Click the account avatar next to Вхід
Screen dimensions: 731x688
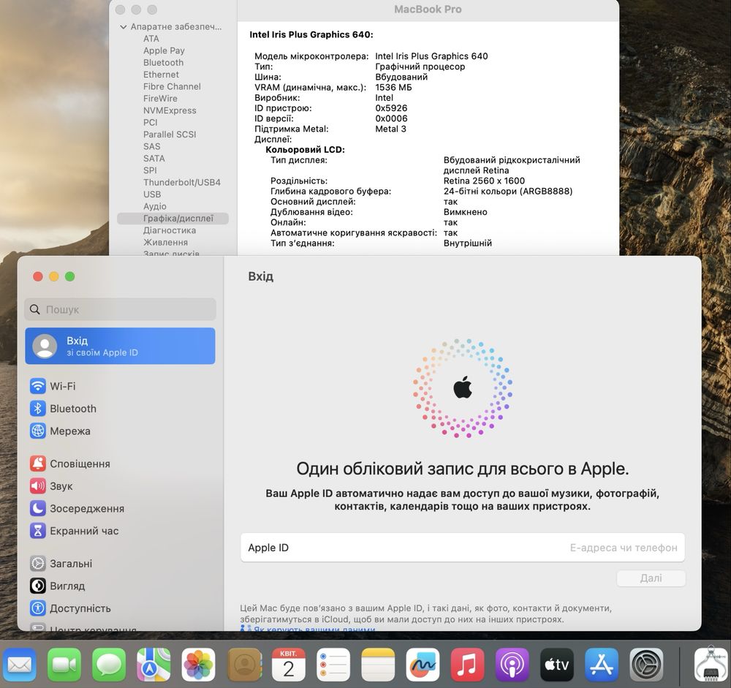pyautogui.click(x=45, y=346)
